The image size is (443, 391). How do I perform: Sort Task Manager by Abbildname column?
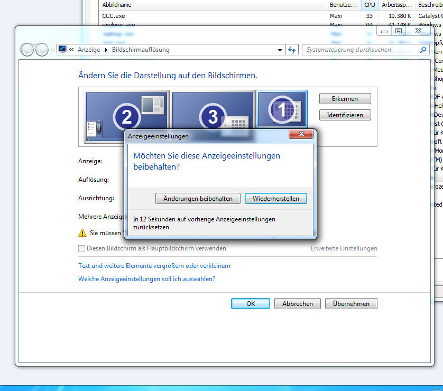click(214, 5)
